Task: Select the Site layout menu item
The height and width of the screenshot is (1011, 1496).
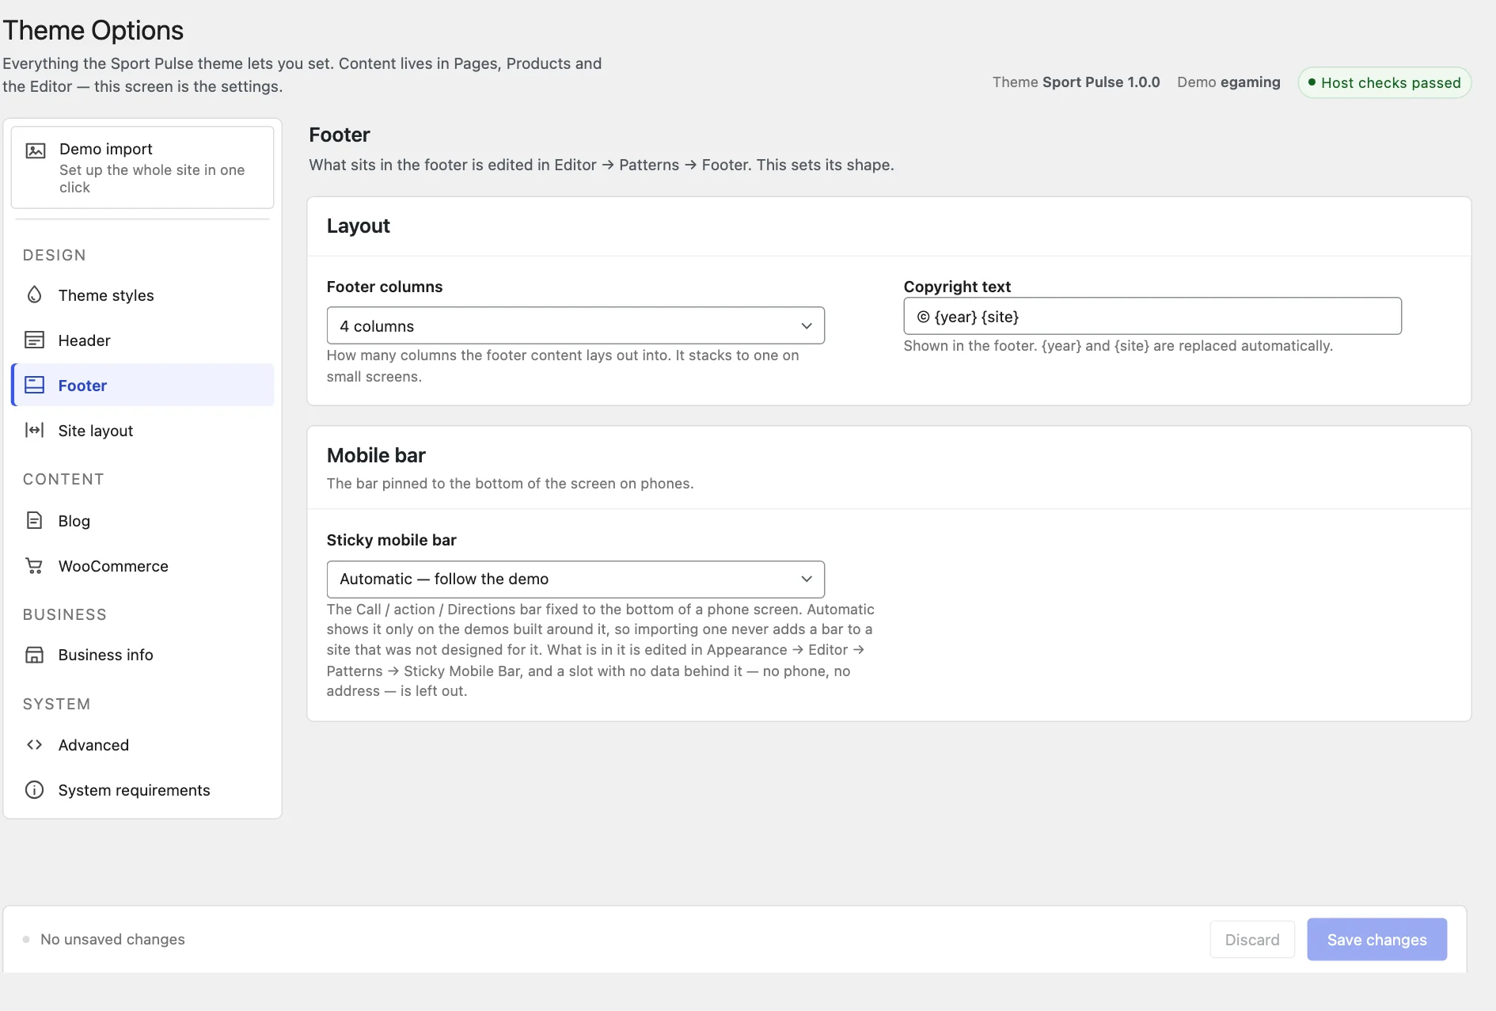Action: click(x=142, y=430)
